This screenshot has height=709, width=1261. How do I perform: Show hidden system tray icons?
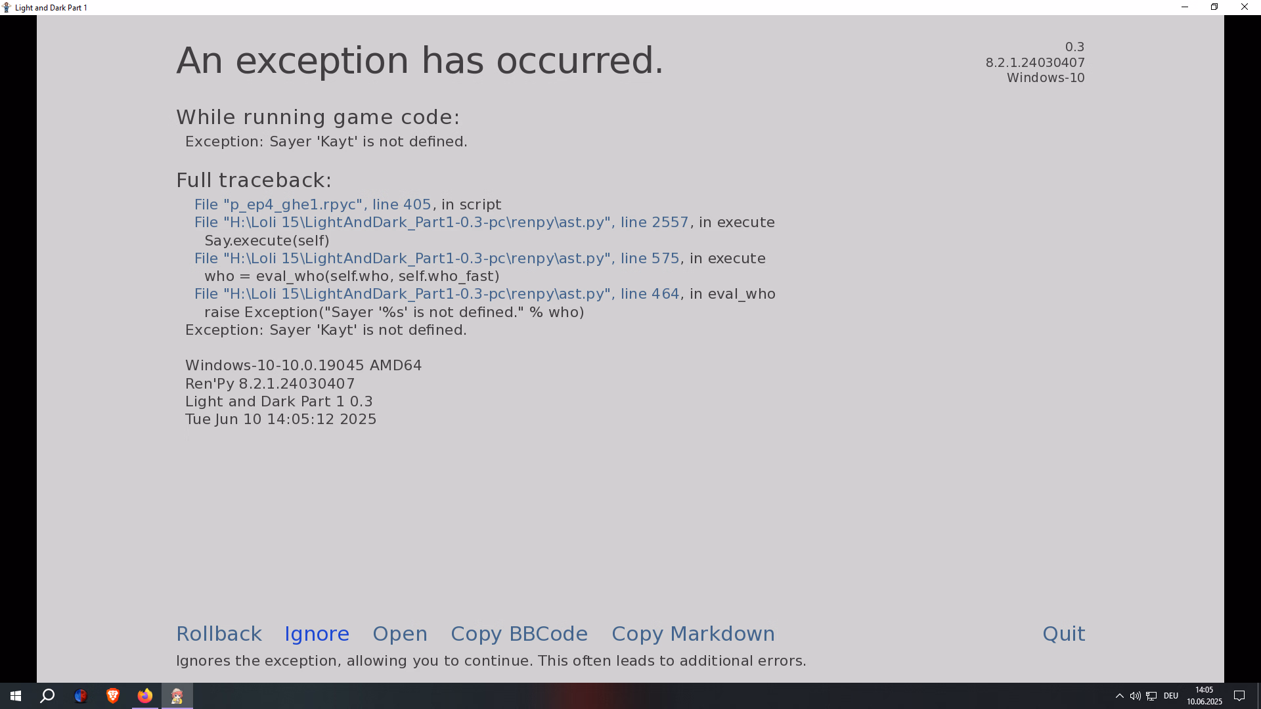(1119, 696)
